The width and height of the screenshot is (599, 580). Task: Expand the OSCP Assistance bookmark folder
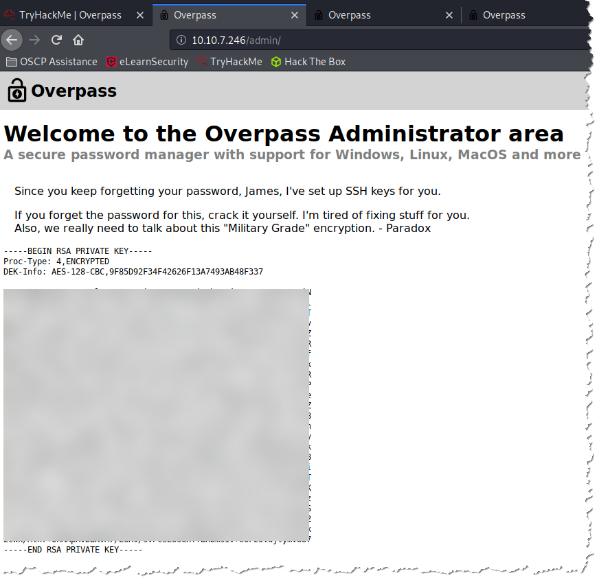point(52,62)
